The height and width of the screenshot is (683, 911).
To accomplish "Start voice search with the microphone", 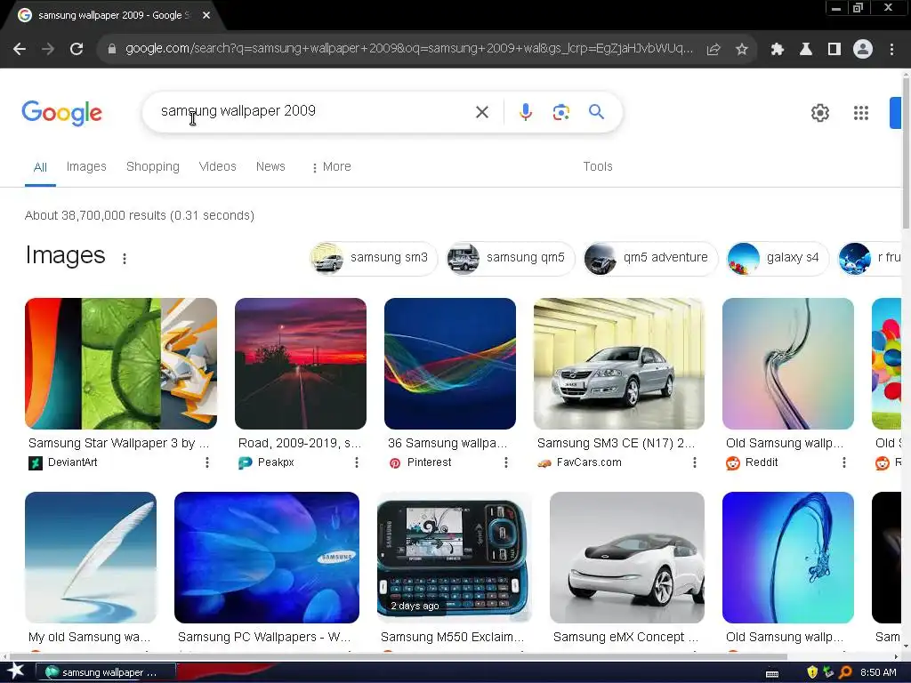I will coord(525,112).
